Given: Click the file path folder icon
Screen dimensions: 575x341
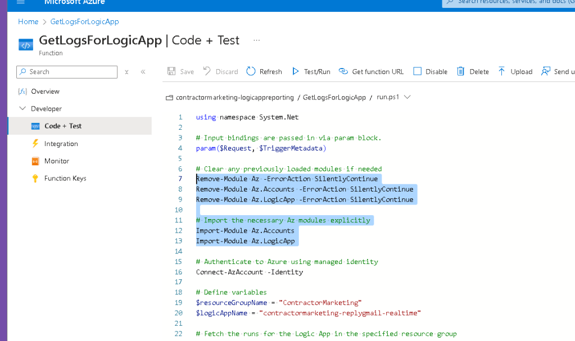Looking at the screenshot, I should [x=169, y=98].
